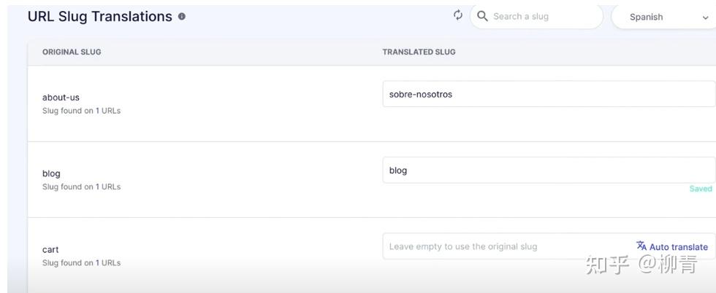Click the translate icon in the cart row
The width and height of the screenshot is (716, 293).
(x=641, y=246)
